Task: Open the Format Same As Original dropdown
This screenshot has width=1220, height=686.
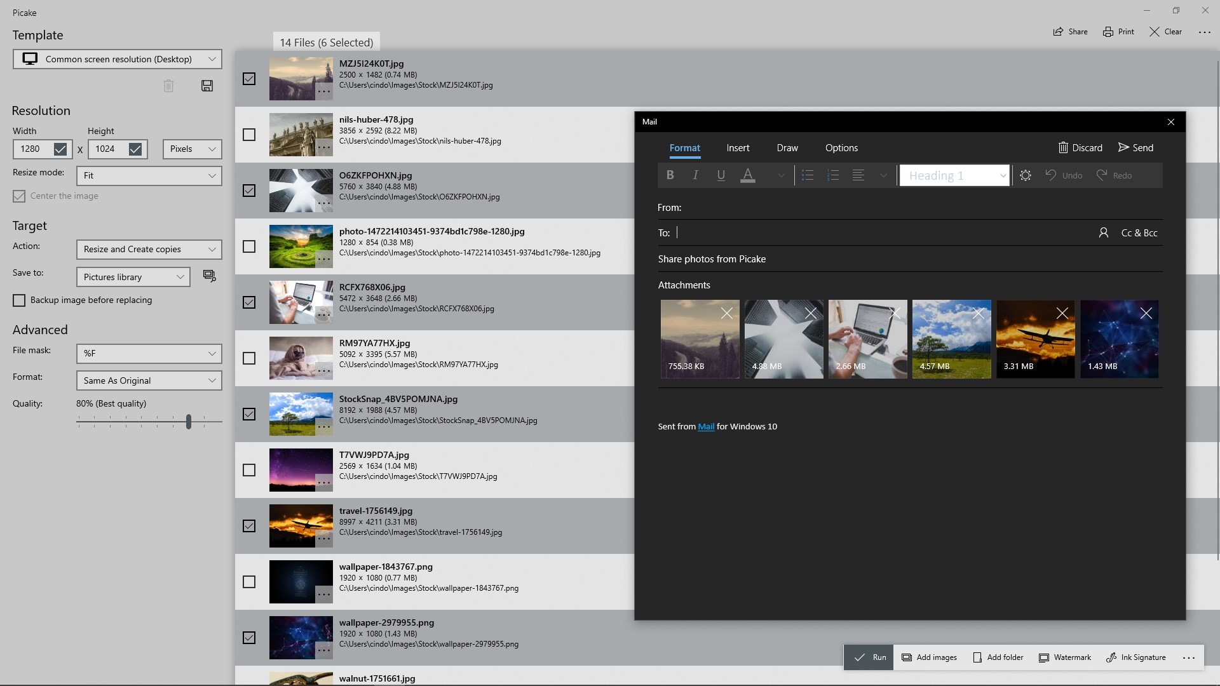Action: click(149, 380)
